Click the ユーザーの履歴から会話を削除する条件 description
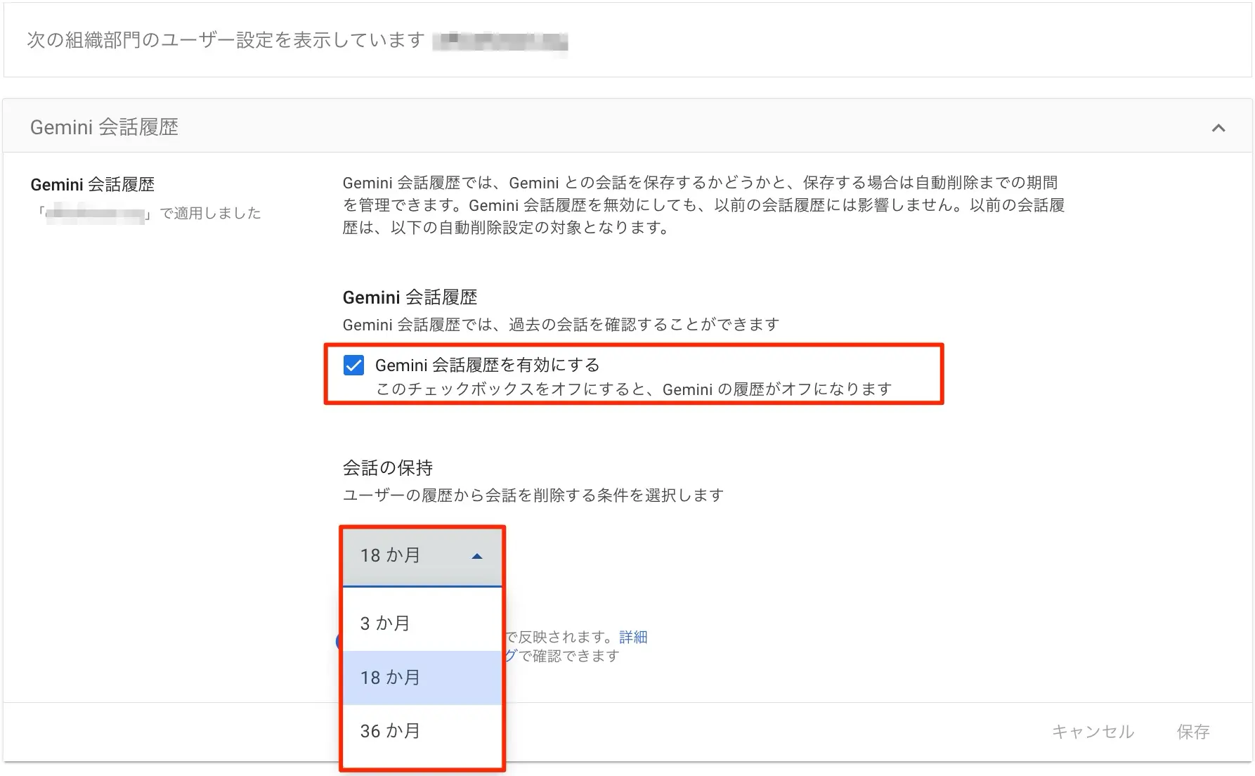Viewport: 1255px width, 776px height. 533,496
